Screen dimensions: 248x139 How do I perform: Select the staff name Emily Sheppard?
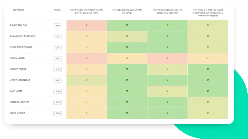tap(20, 80)
